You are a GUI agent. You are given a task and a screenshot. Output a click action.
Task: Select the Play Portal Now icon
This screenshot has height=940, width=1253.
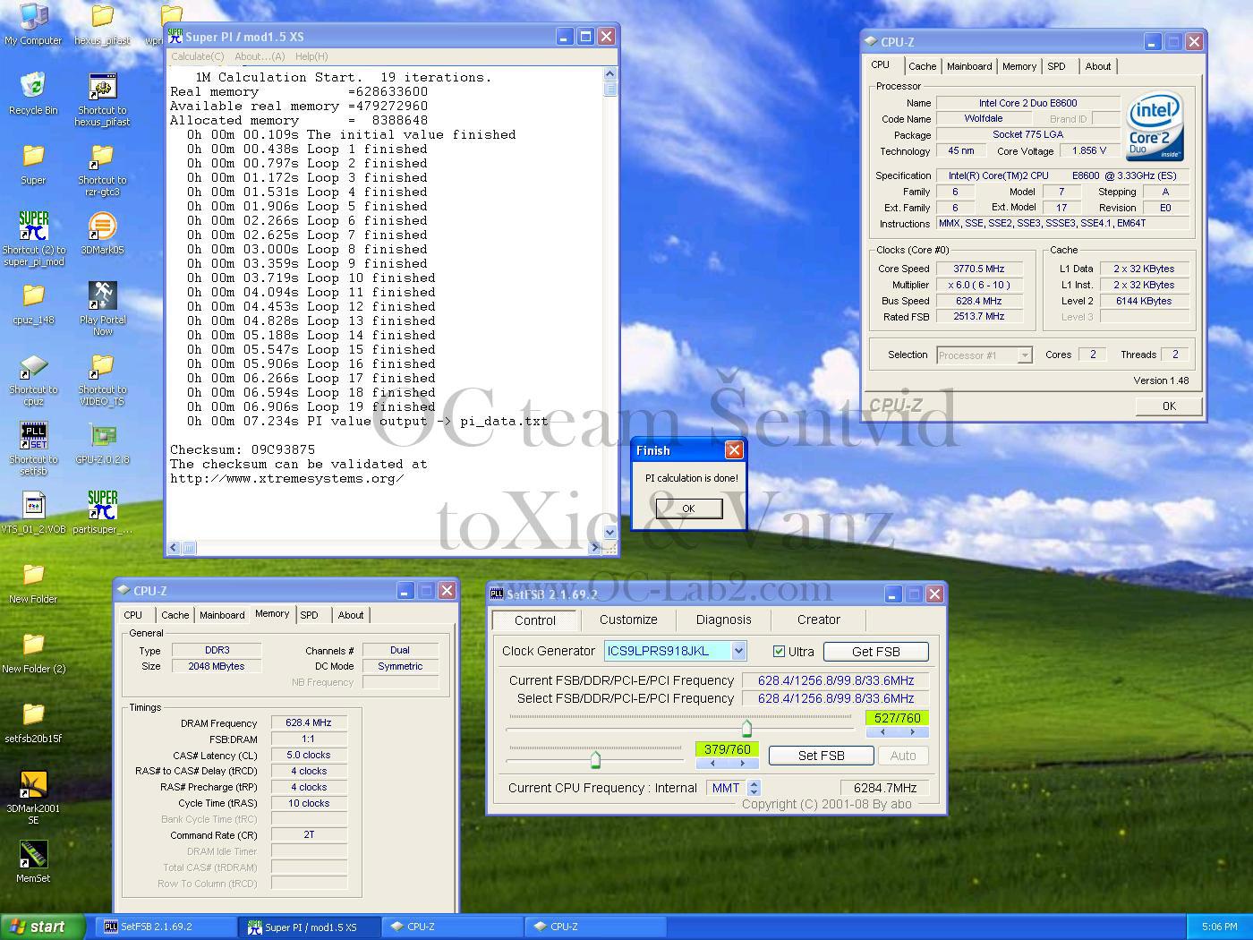pos(102,309)
